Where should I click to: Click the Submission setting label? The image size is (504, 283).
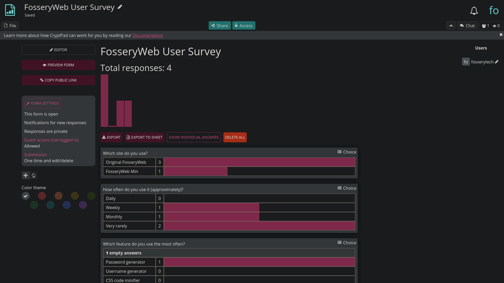pyautogui.click(x=35, y=155)
